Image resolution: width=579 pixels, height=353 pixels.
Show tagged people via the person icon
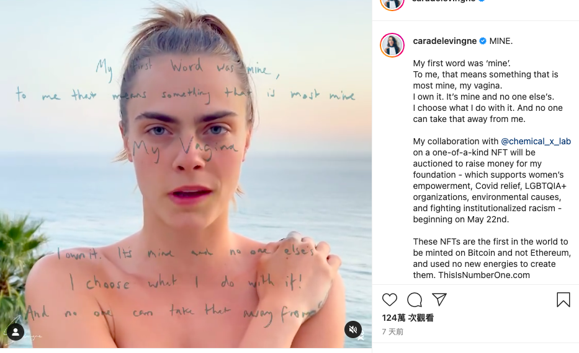[16, 332]
